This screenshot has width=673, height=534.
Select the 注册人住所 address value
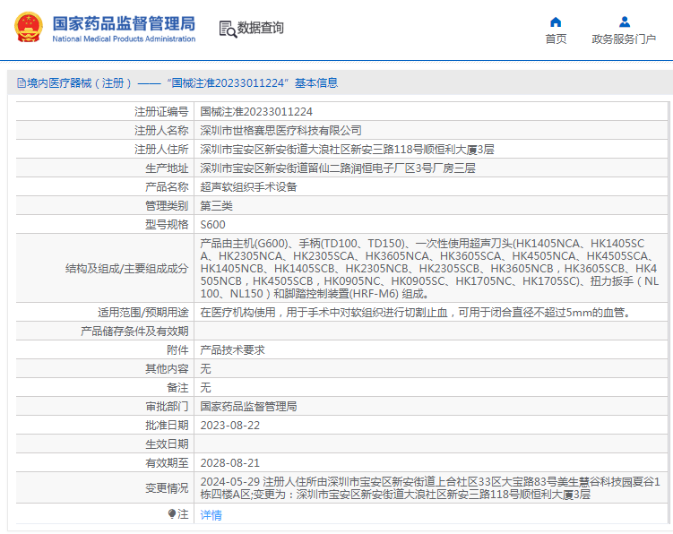click(347, 149)
